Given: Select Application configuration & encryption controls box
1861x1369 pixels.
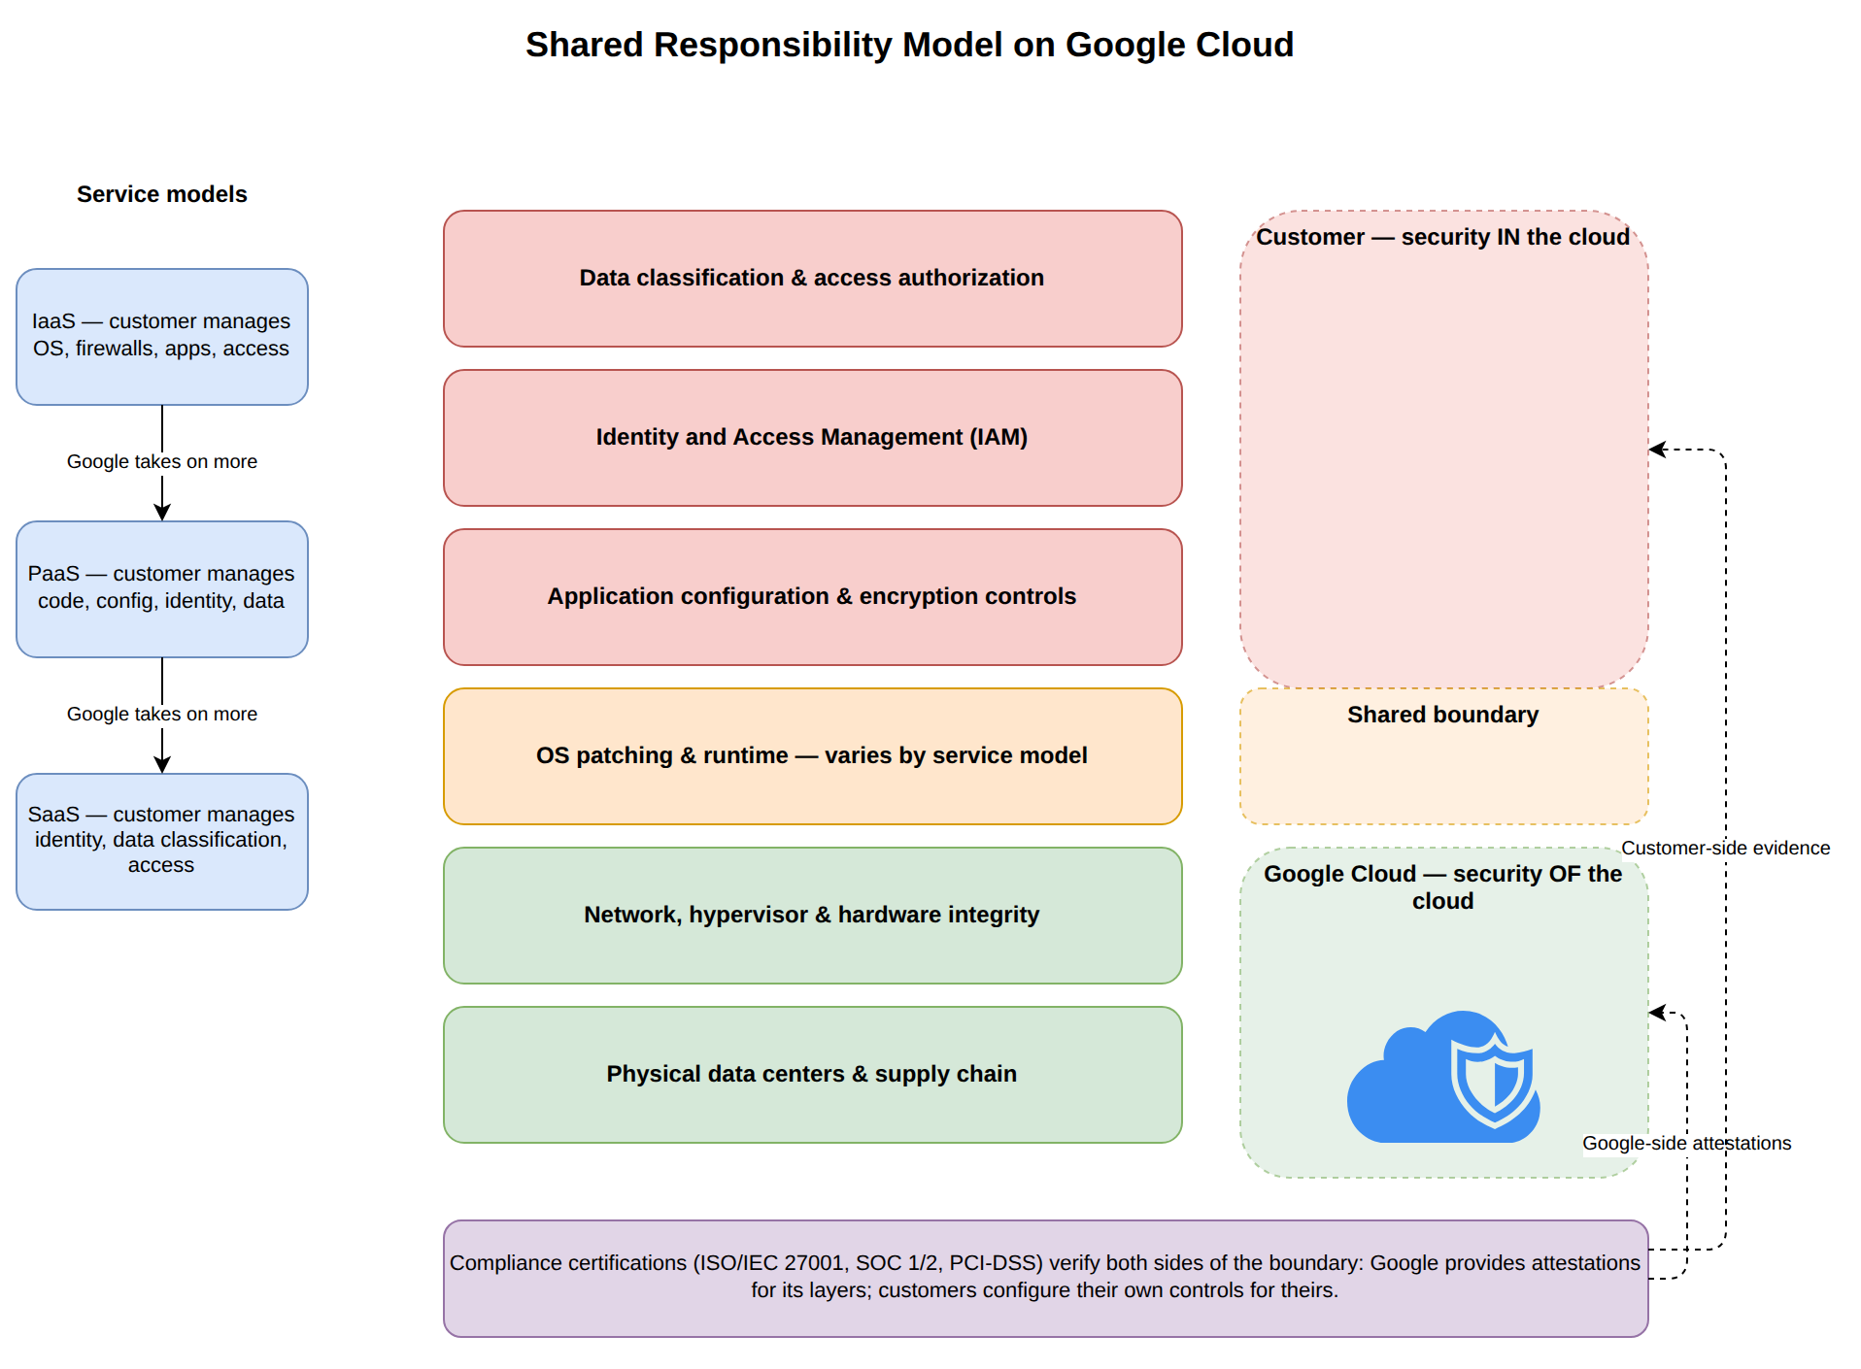Looking at the screenshot, I should (813, 597).
